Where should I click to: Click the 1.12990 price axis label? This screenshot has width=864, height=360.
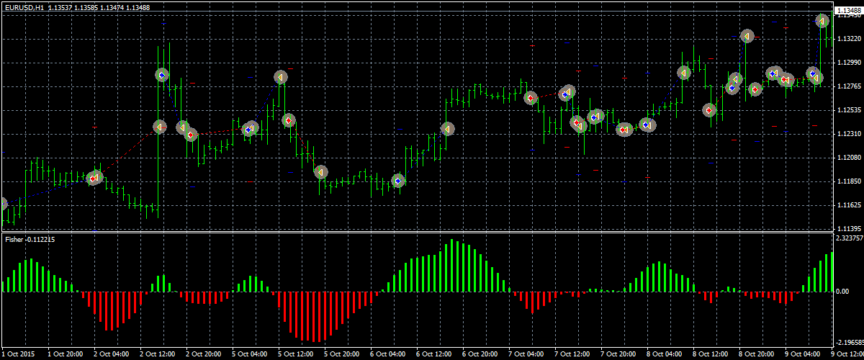pyautogui.click(x=848, y=62)
